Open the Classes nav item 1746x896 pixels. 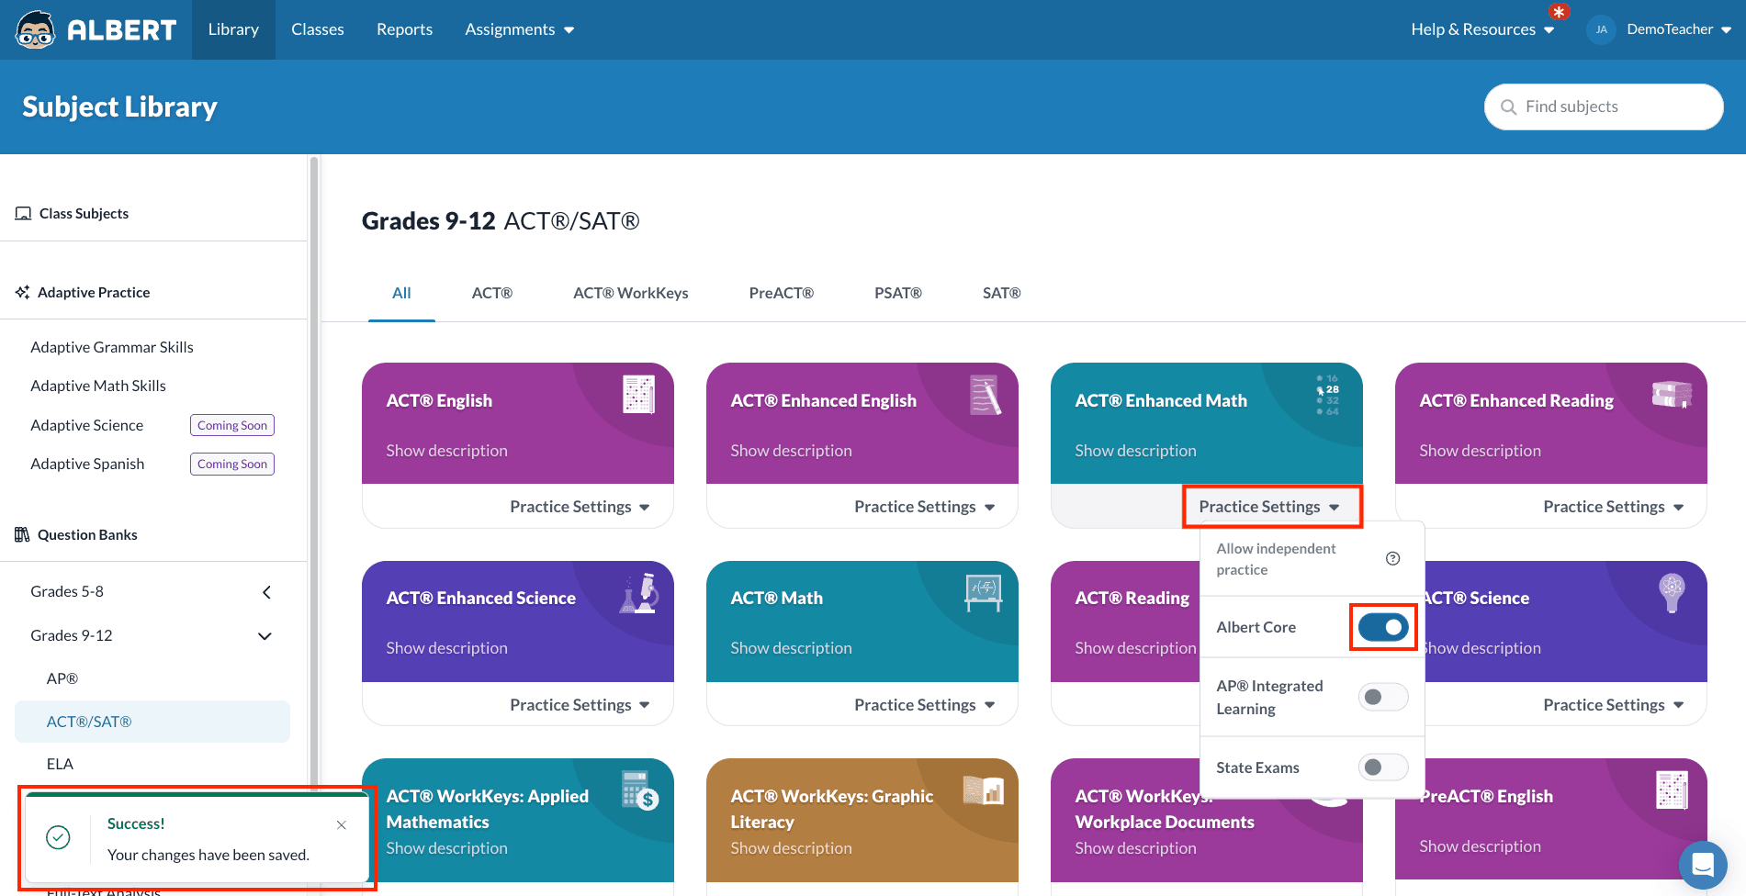point(318,29)
